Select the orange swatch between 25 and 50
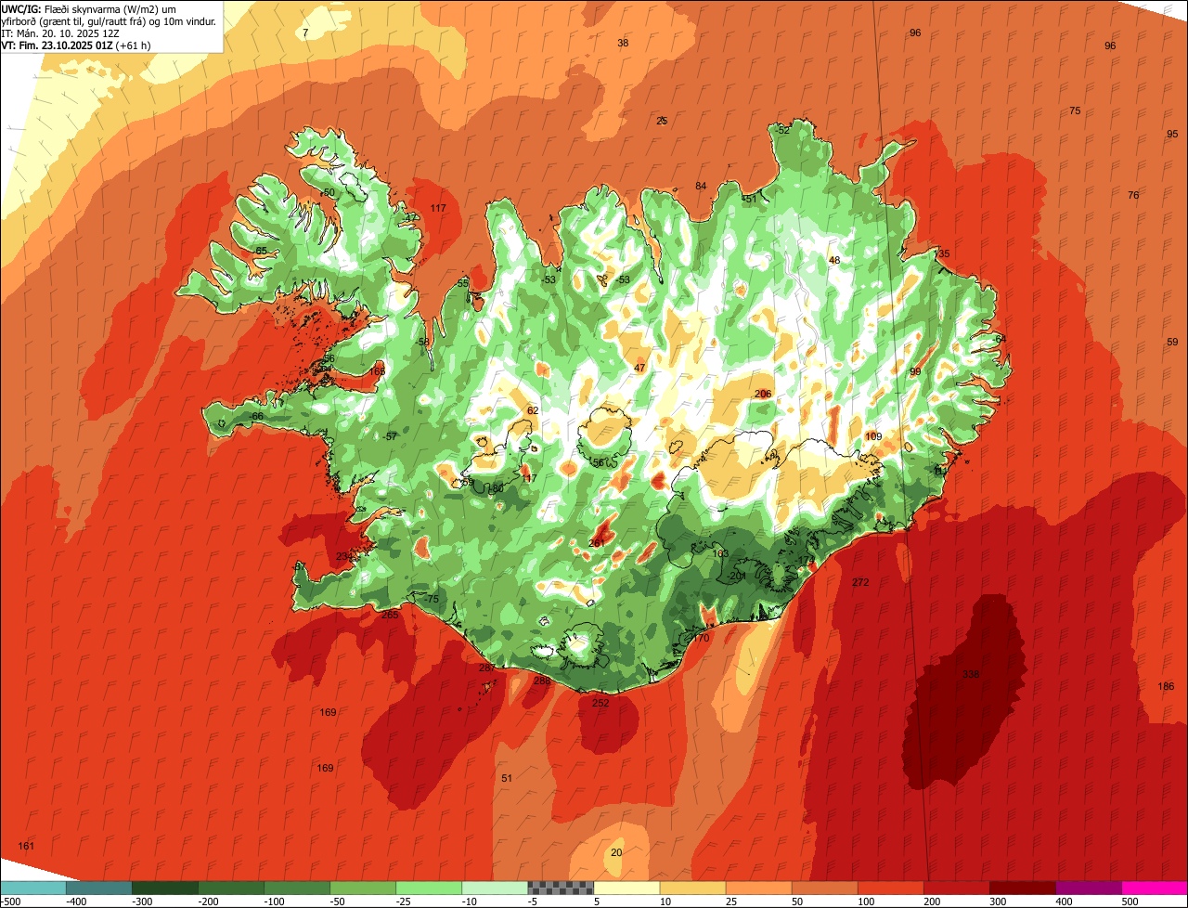 tap(758, 888)
